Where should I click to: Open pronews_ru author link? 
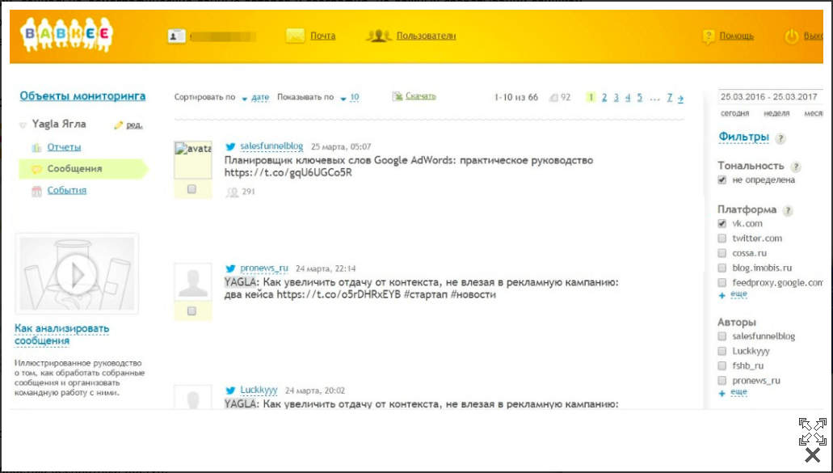coord(263,268)
